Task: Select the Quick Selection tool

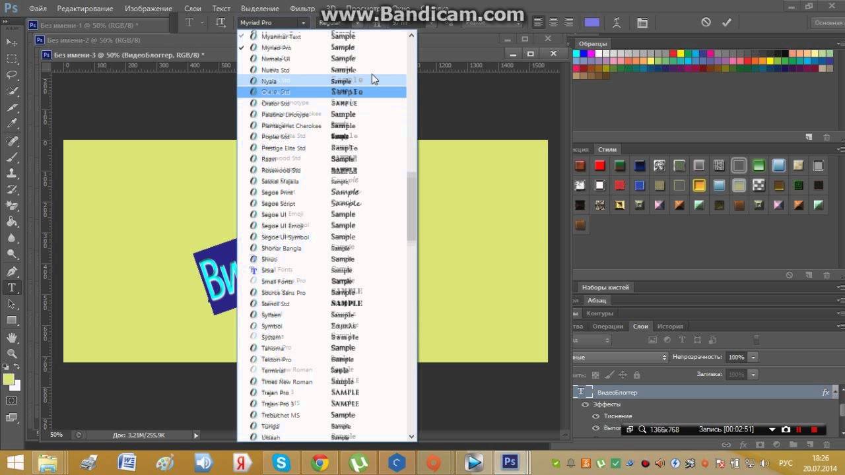Action: coord(12,91)
